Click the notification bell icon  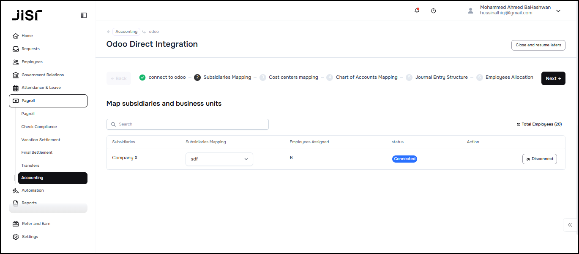[417, 11]
